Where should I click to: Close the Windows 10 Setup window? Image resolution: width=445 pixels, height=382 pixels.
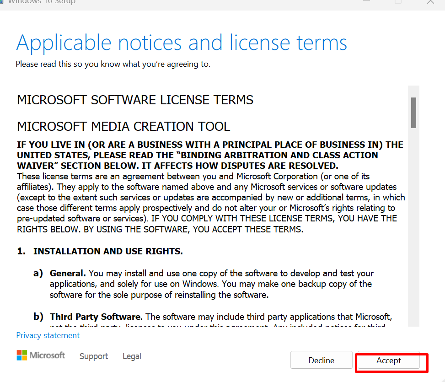[x=430, y=2]
